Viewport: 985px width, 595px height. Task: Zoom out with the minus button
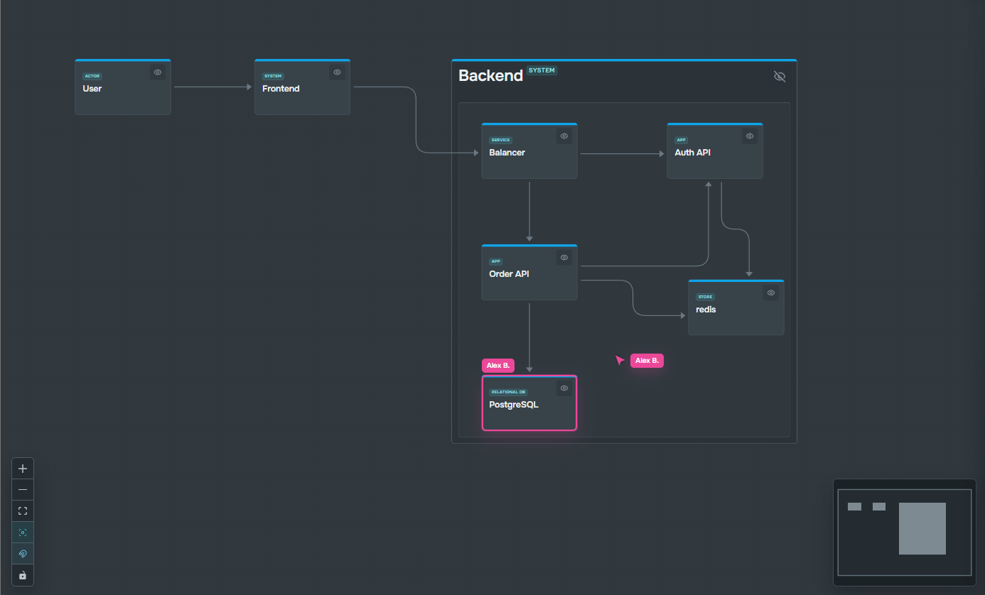23,490
